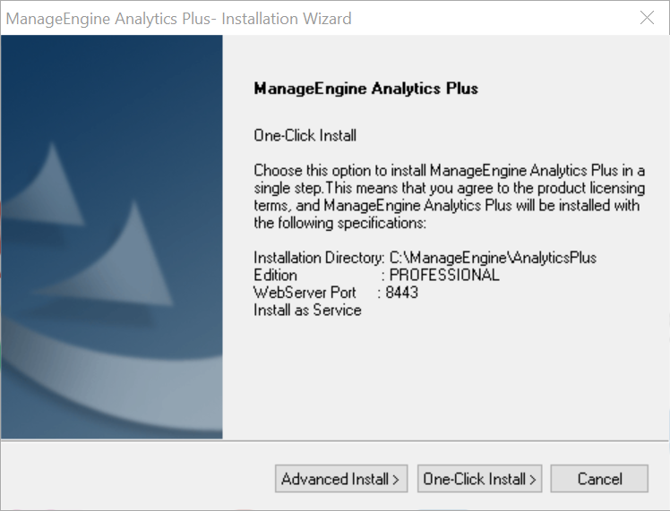Screen dimensions: 670x511
Task: Click the WebServer Port label
Action: point(305,293)
